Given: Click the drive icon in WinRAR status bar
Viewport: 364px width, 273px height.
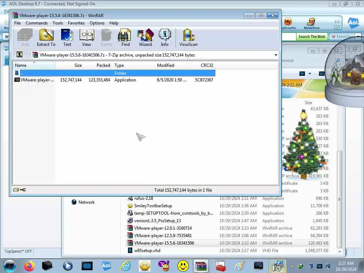Looking at the screenshot, I should pos(16,190).
